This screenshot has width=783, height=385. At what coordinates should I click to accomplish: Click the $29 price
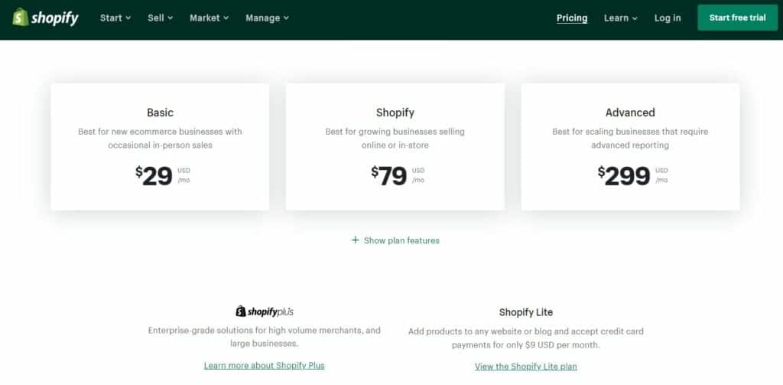coord(154,175)
